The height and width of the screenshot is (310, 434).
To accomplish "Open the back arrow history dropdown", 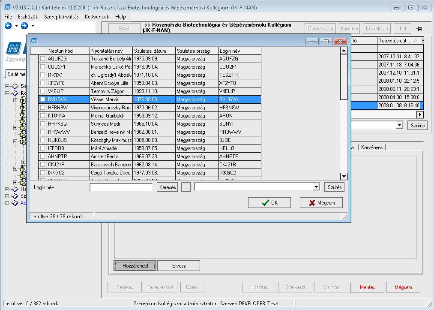I will (16, 26).
